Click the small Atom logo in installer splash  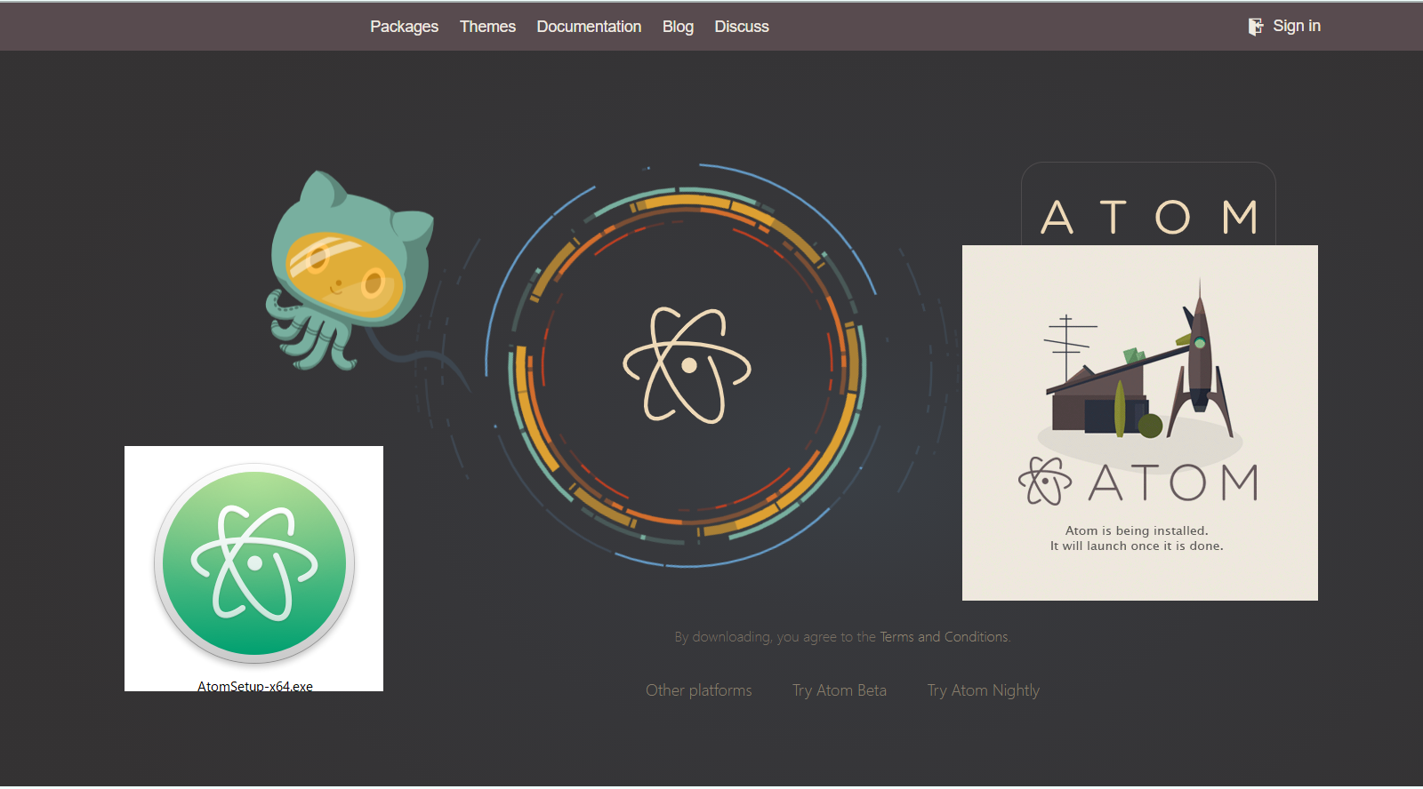(1045, 481)
